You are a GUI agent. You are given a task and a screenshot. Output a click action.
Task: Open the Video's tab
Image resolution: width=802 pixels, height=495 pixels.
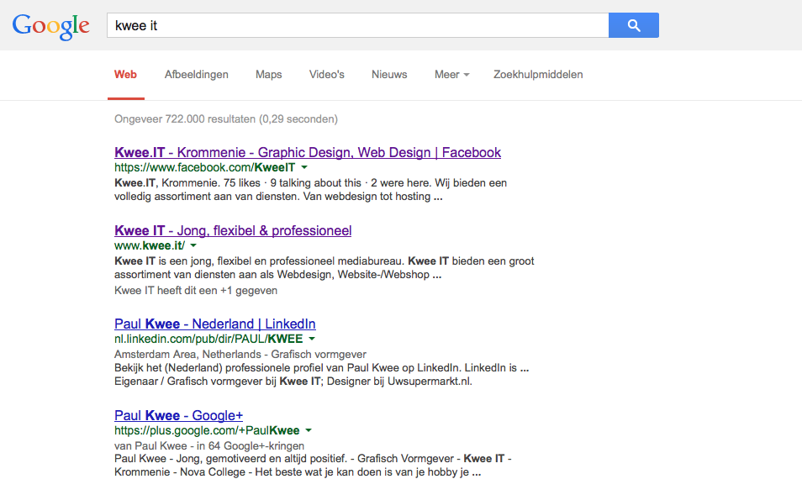coord(327,75)
